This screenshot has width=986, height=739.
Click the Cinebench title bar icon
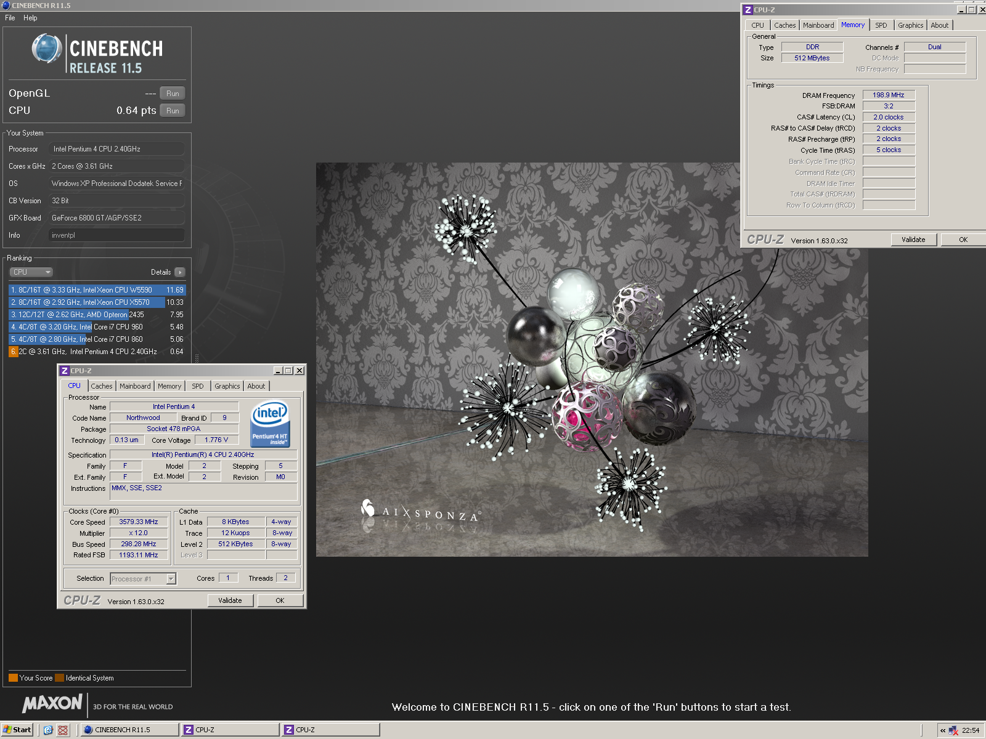click(x=6, y=6)
